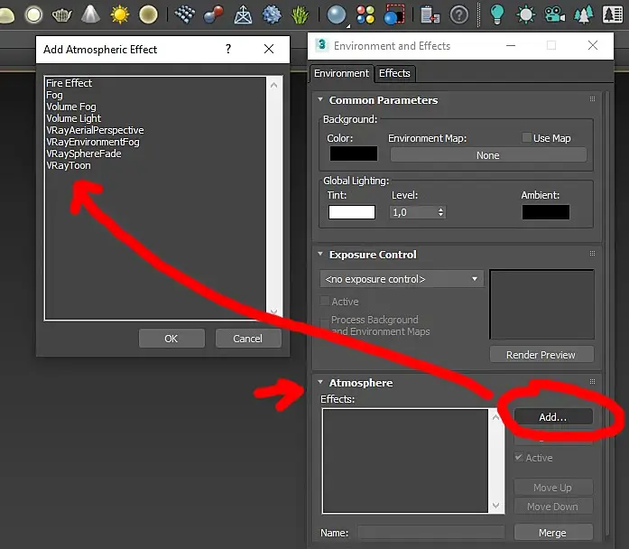Click the cone primitive icon

tap(90, 14)
